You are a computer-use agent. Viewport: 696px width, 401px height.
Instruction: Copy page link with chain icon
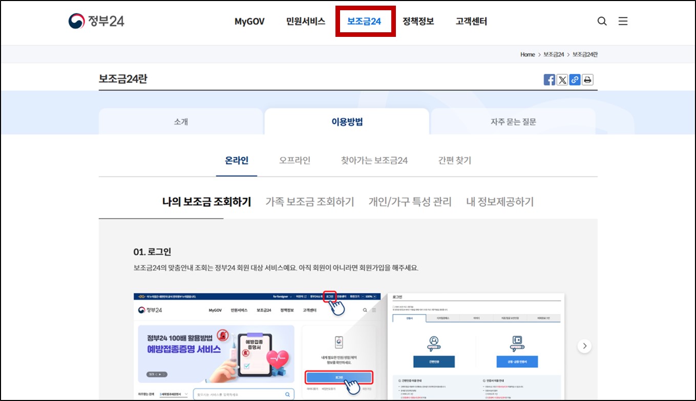pos(575,79)
